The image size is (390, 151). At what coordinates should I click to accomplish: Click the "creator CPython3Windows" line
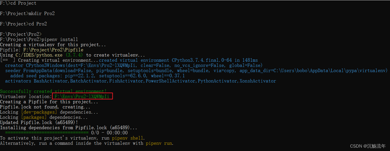click(x=134, y=65)
